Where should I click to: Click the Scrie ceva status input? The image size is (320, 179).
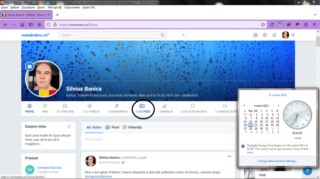(157, 139)
